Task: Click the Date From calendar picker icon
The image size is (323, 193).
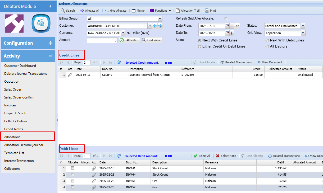Action: coord(227,26)
